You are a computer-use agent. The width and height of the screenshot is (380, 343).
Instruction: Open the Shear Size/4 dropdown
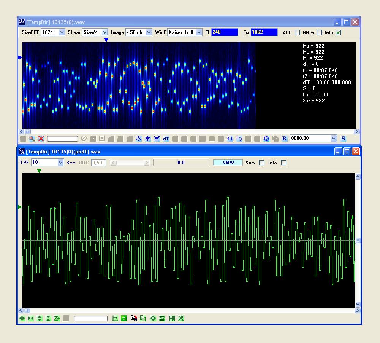[104, 32]
